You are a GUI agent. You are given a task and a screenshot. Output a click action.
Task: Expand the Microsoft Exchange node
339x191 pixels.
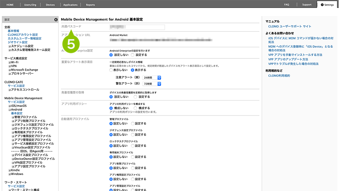pyautogui.click(x=10, y=70)
